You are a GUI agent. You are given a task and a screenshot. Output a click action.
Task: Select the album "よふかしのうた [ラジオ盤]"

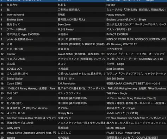click(122, 113)
